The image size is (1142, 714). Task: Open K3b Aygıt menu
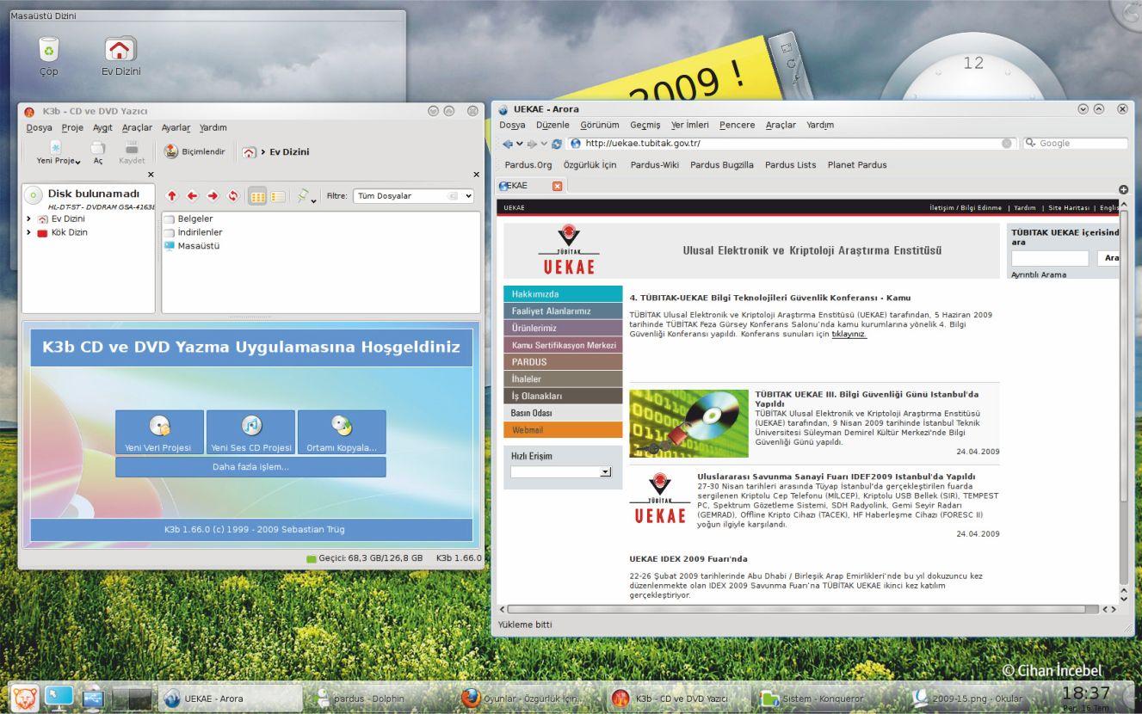tap(102, 127)
